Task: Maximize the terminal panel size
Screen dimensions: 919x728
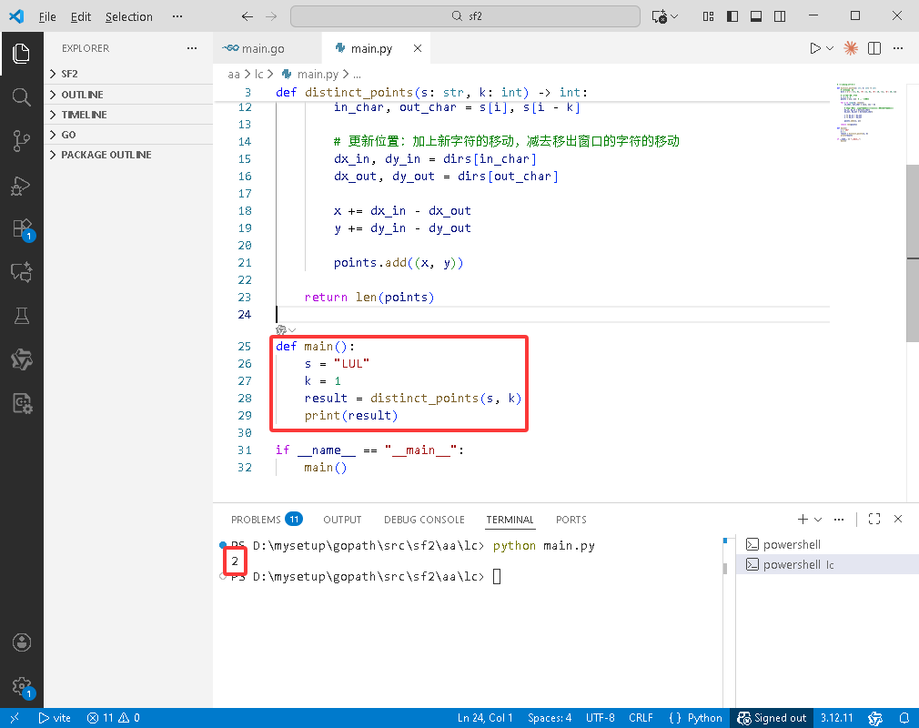Action: 874,519
